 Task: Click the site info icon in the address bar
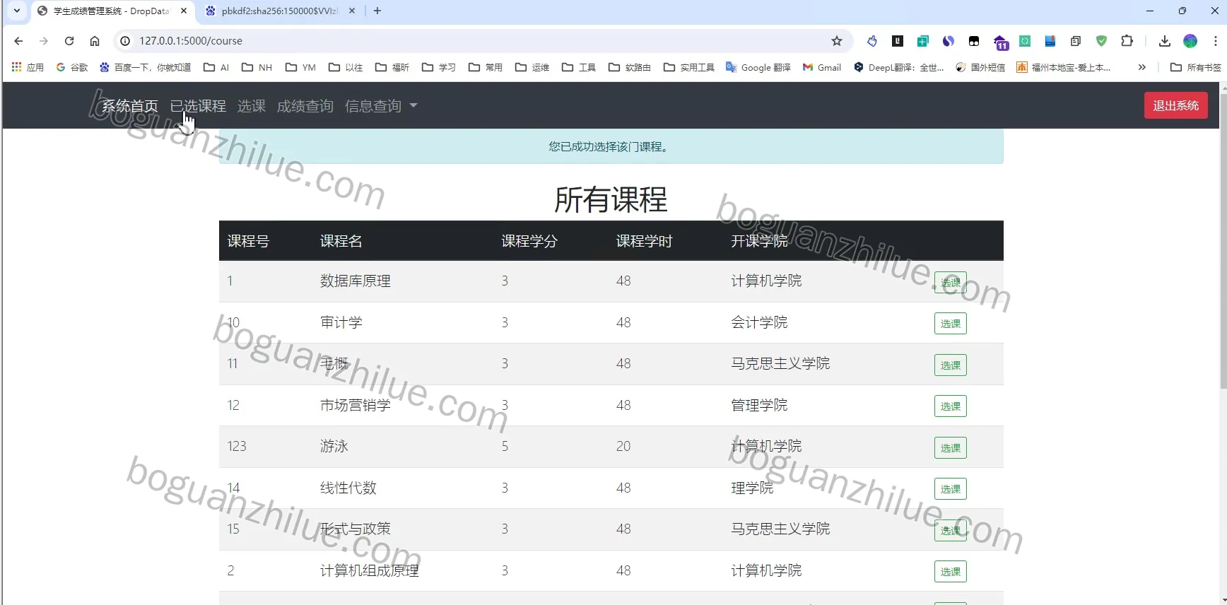point(125,41)
